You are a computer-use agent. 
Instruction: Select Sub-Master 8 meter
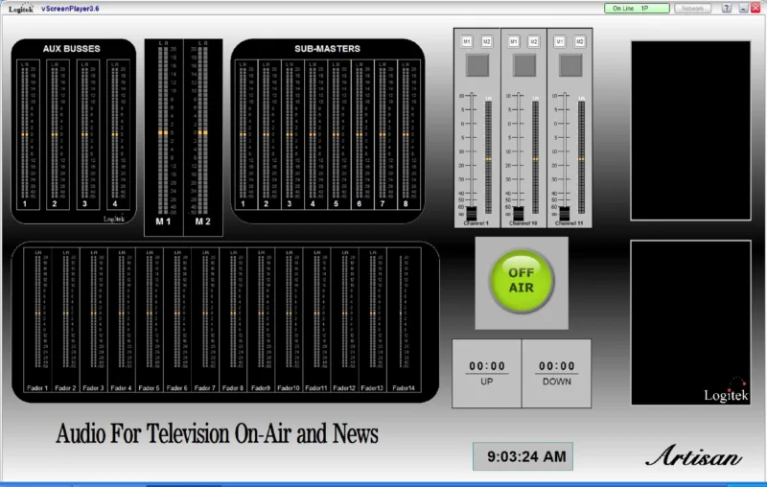[x=409, y=134]
